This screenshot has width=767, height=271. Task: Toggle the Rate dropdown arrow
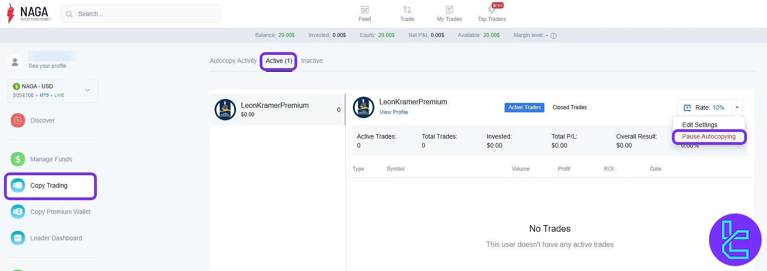[x=737, y=107]
